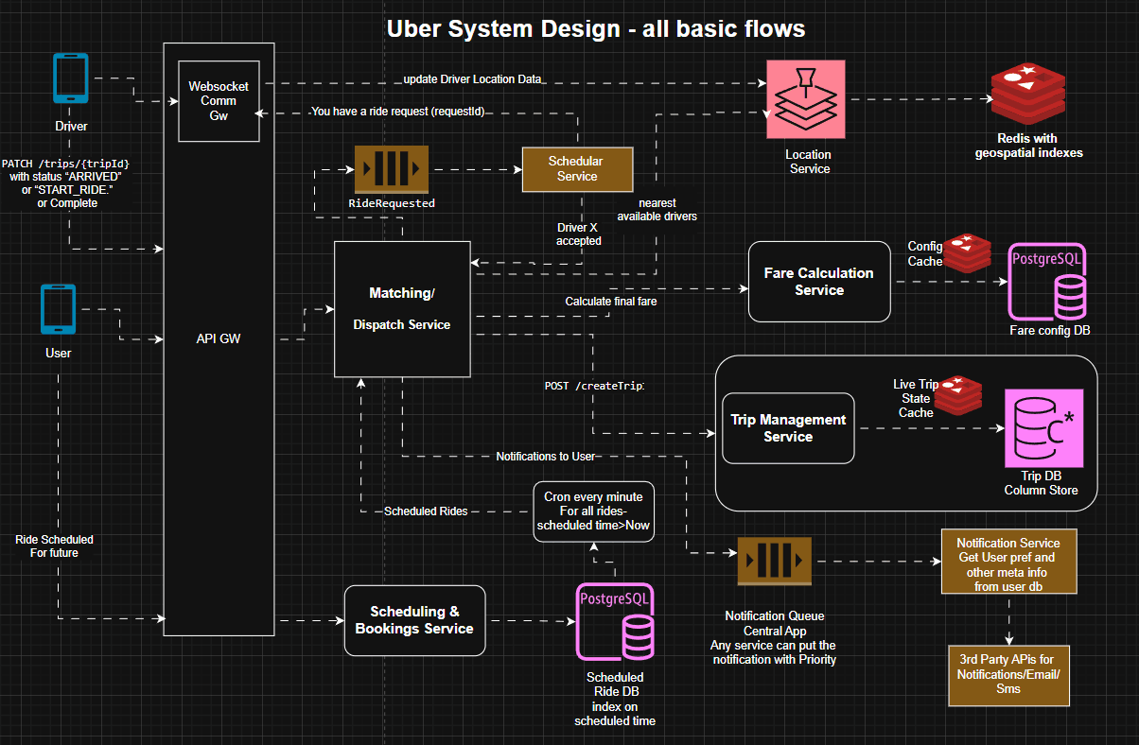Click the Trip Management Service box
The width and height of the screenshot is (1139, 745).
coord(788,428)
